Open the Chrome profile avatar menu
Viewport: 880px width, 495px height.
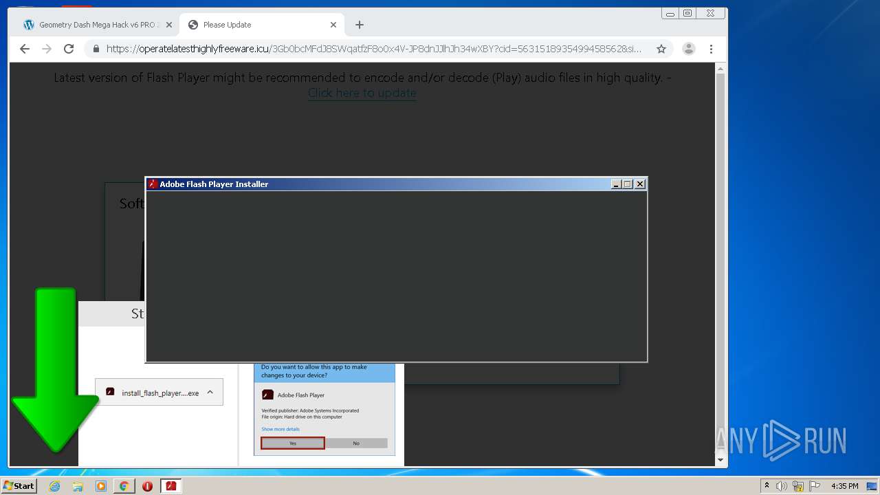coord(689,49)
